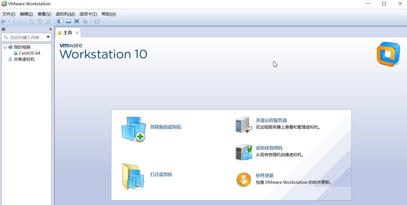Minimize the VMware Workstation window

[x=368, y=4]
